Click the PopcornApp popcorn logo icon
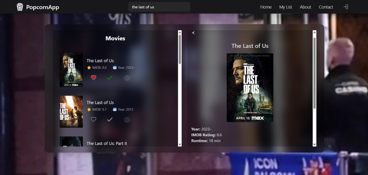 pyautogui.click(x=20, y=7)
